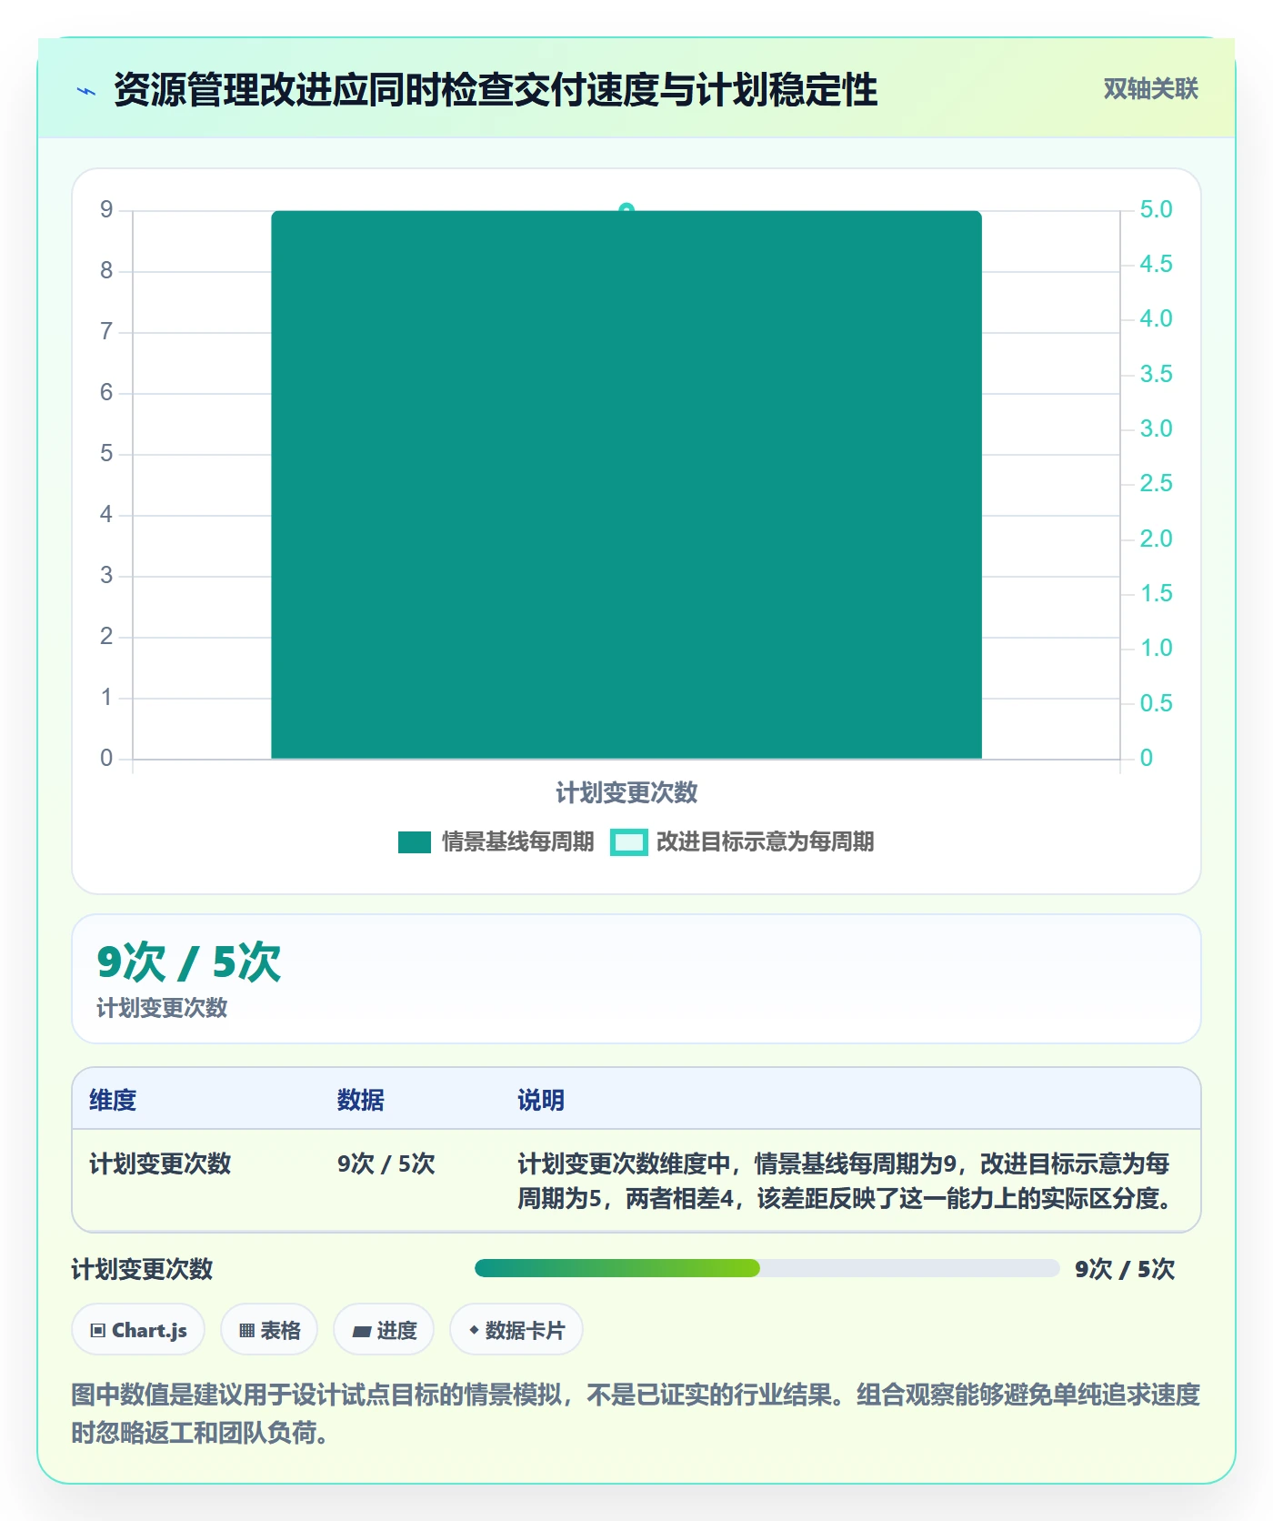Click the 数据 column header
This screenshot has width=1273, height=1521.
click(x=361, y=1101)
